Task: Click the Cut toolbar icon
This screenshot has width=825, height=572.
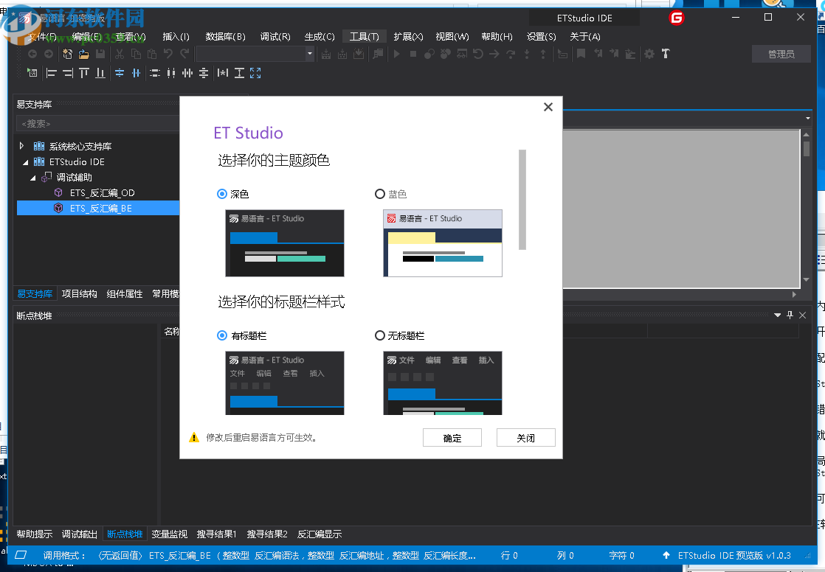Action: point(120,54)
